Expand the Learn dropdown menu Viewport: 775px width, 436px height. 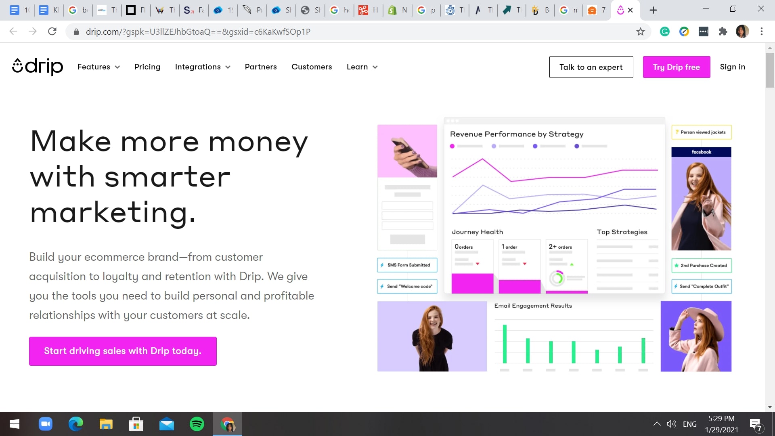pos(362,67)
